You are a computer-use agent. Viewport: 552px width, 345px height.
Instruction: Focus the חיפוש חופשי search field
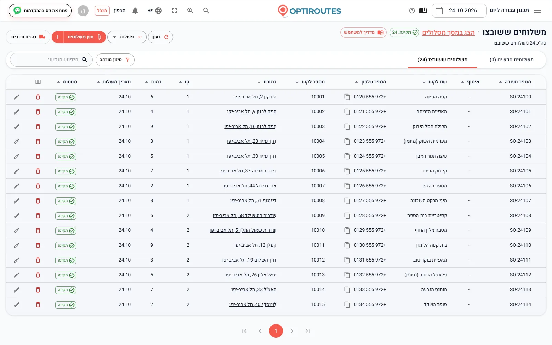point(51,60)
